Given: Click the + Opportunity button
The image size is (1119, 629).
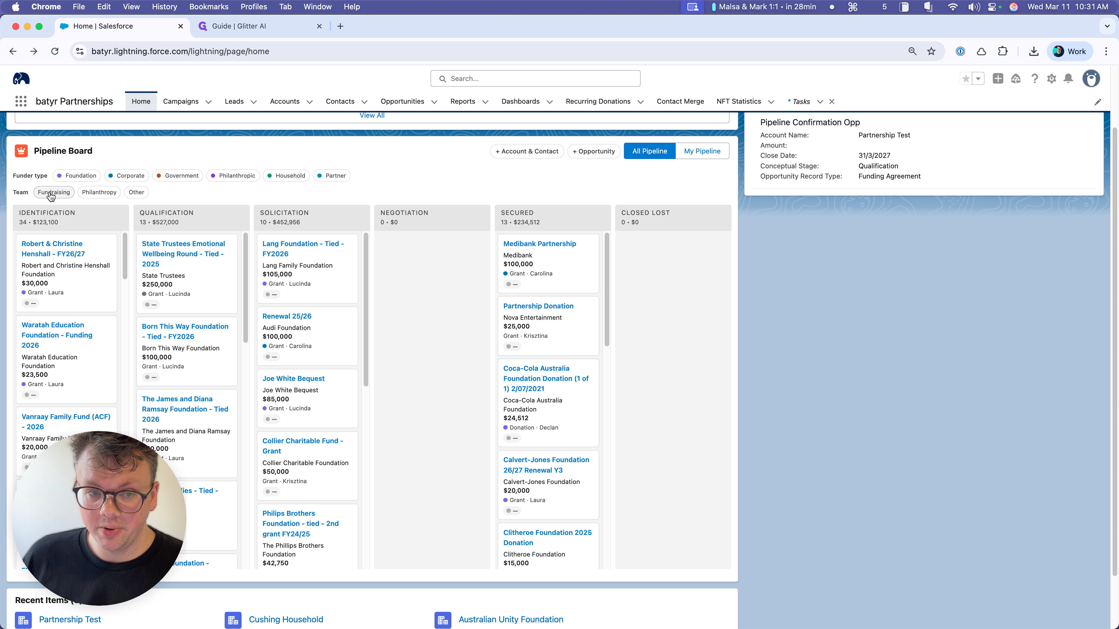Looking at the screenshot, I should coord(594,151).
